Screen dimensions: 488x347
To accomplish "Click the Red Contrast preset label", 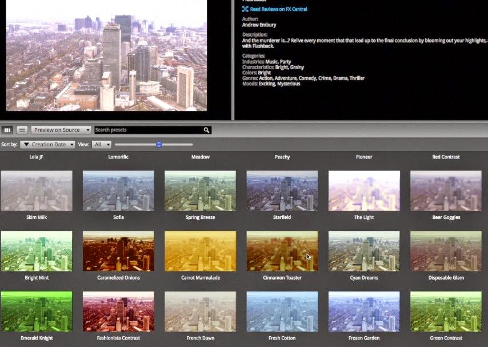I will coord(446,157).
